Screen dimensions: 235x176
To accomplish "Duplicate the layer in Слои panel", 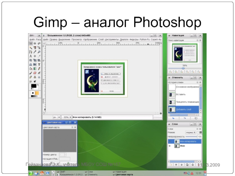I will 187,165.
